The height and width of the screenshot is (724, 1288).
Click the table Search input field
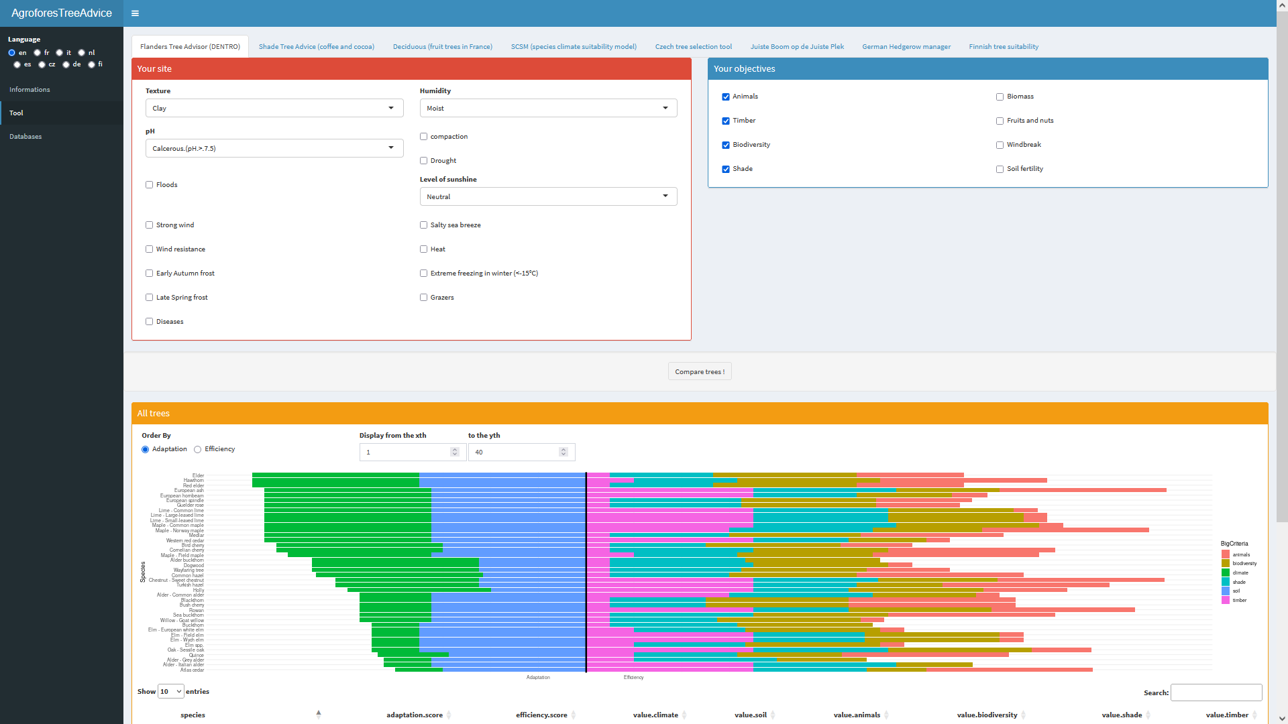pos(1216,692)
